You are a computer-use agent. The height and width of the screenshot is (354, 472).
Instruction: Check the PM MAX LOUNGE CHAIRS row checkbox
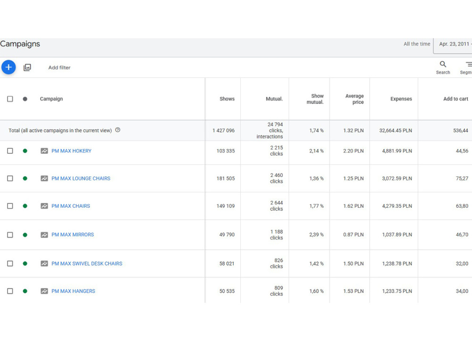[10, 178]
